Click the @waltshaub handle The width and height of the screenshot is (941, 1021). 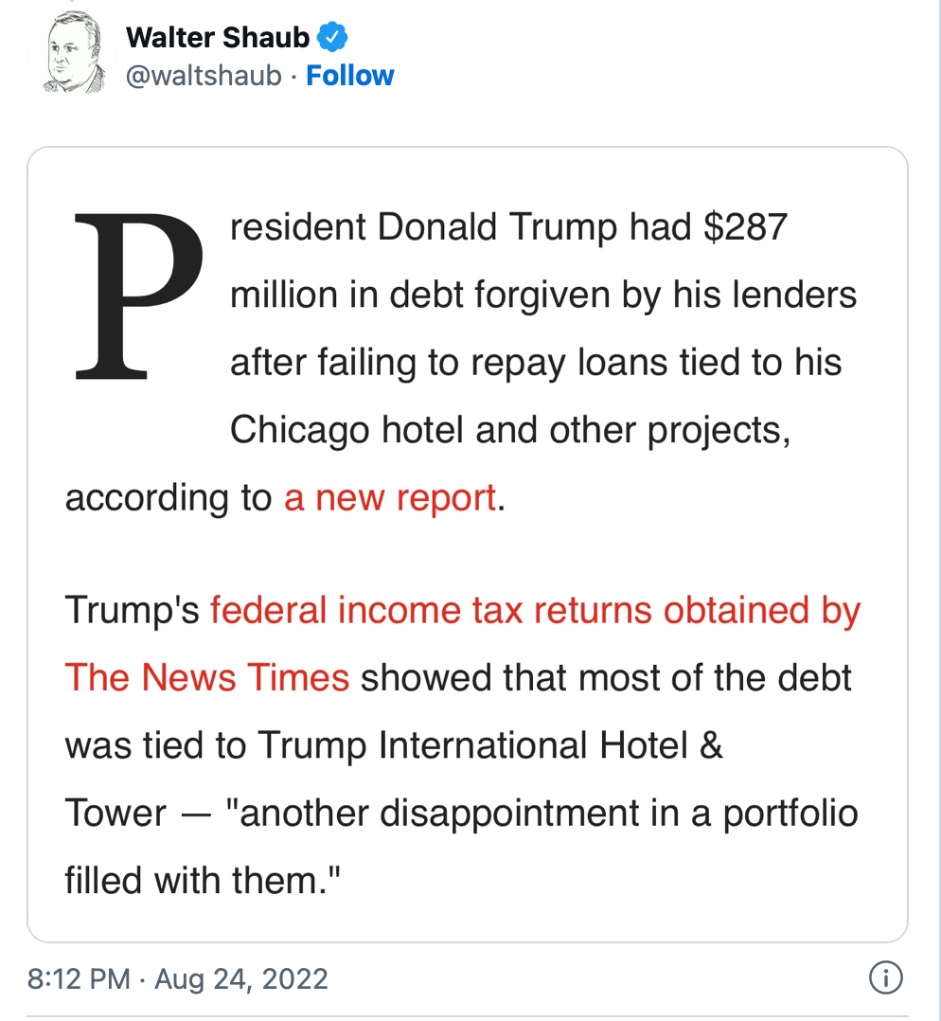tap(204, 76)
